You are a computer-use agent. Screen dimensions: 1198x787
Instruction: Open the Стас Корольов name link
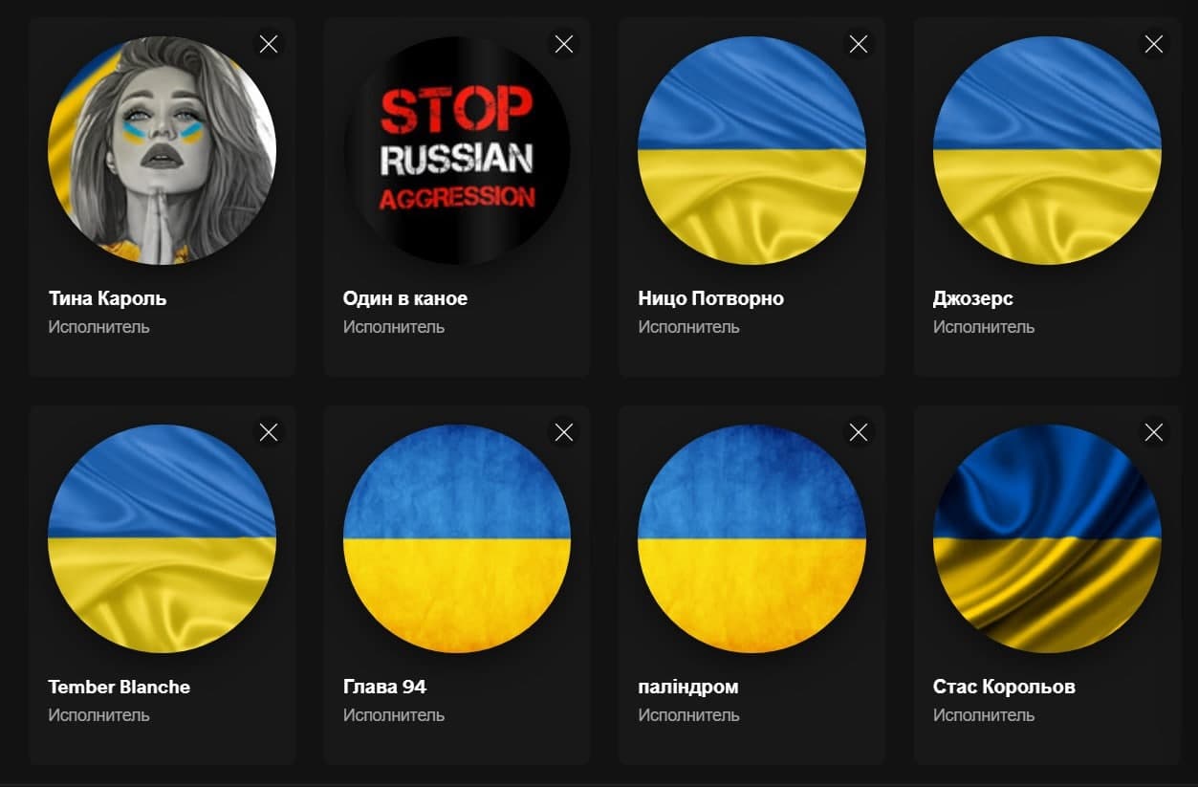click(x=1004, y=687)
